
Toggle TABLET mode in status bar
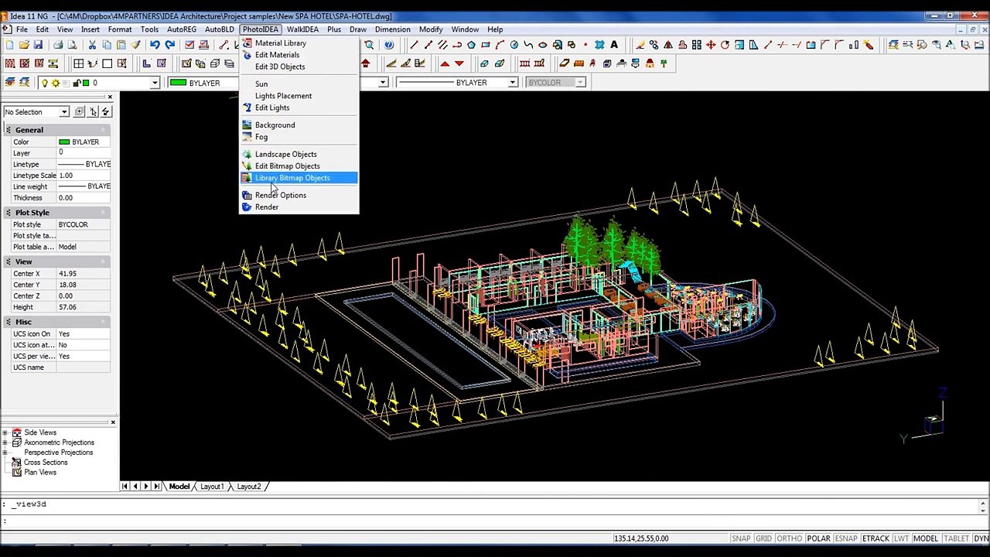pos(956,538)
